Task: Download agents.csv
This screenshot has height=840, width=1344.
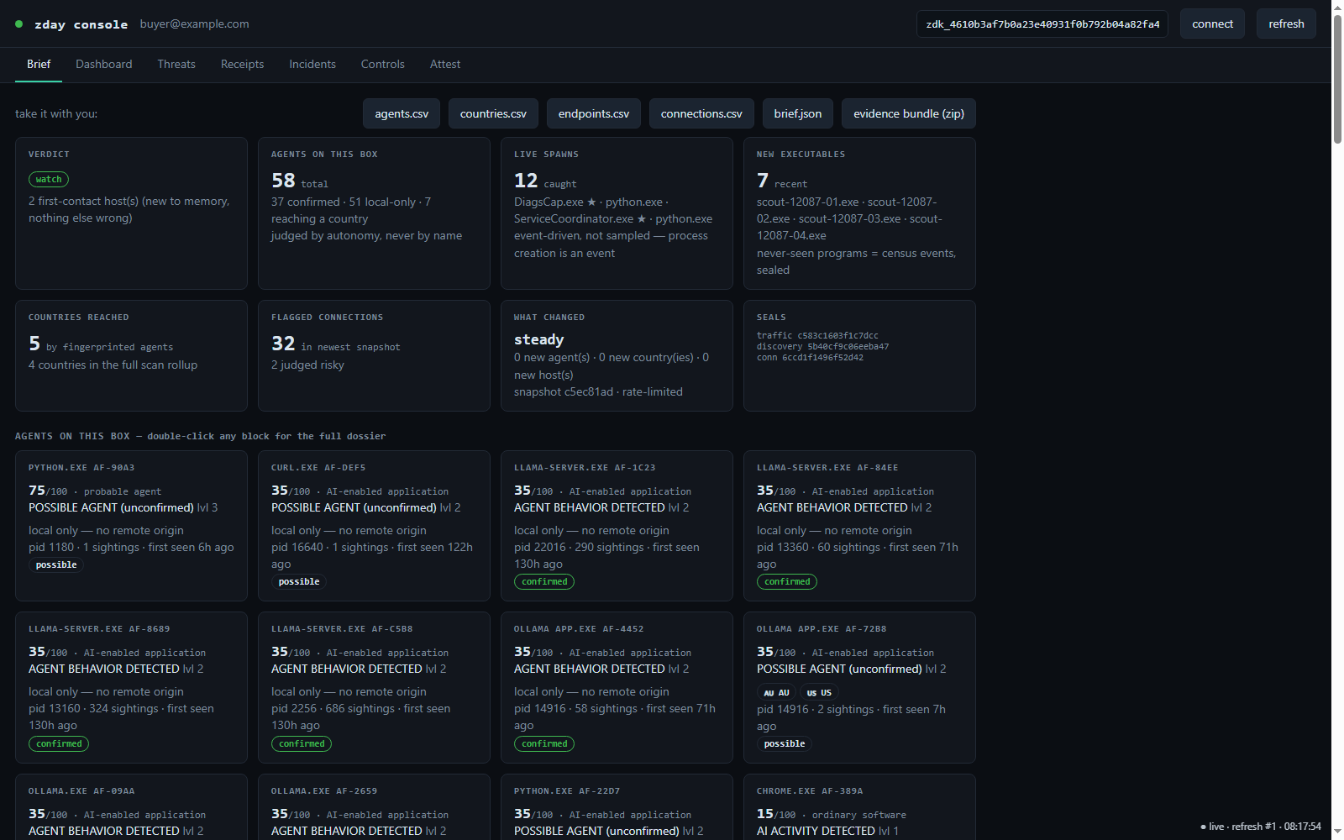Action: [x=402, y=113]
